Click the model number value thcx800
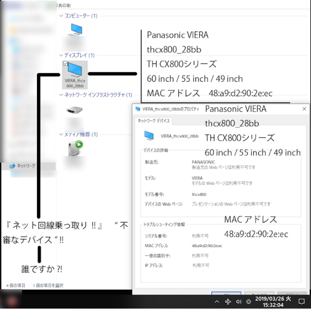This screenshot has width=311, height=309. pos(199,194)
